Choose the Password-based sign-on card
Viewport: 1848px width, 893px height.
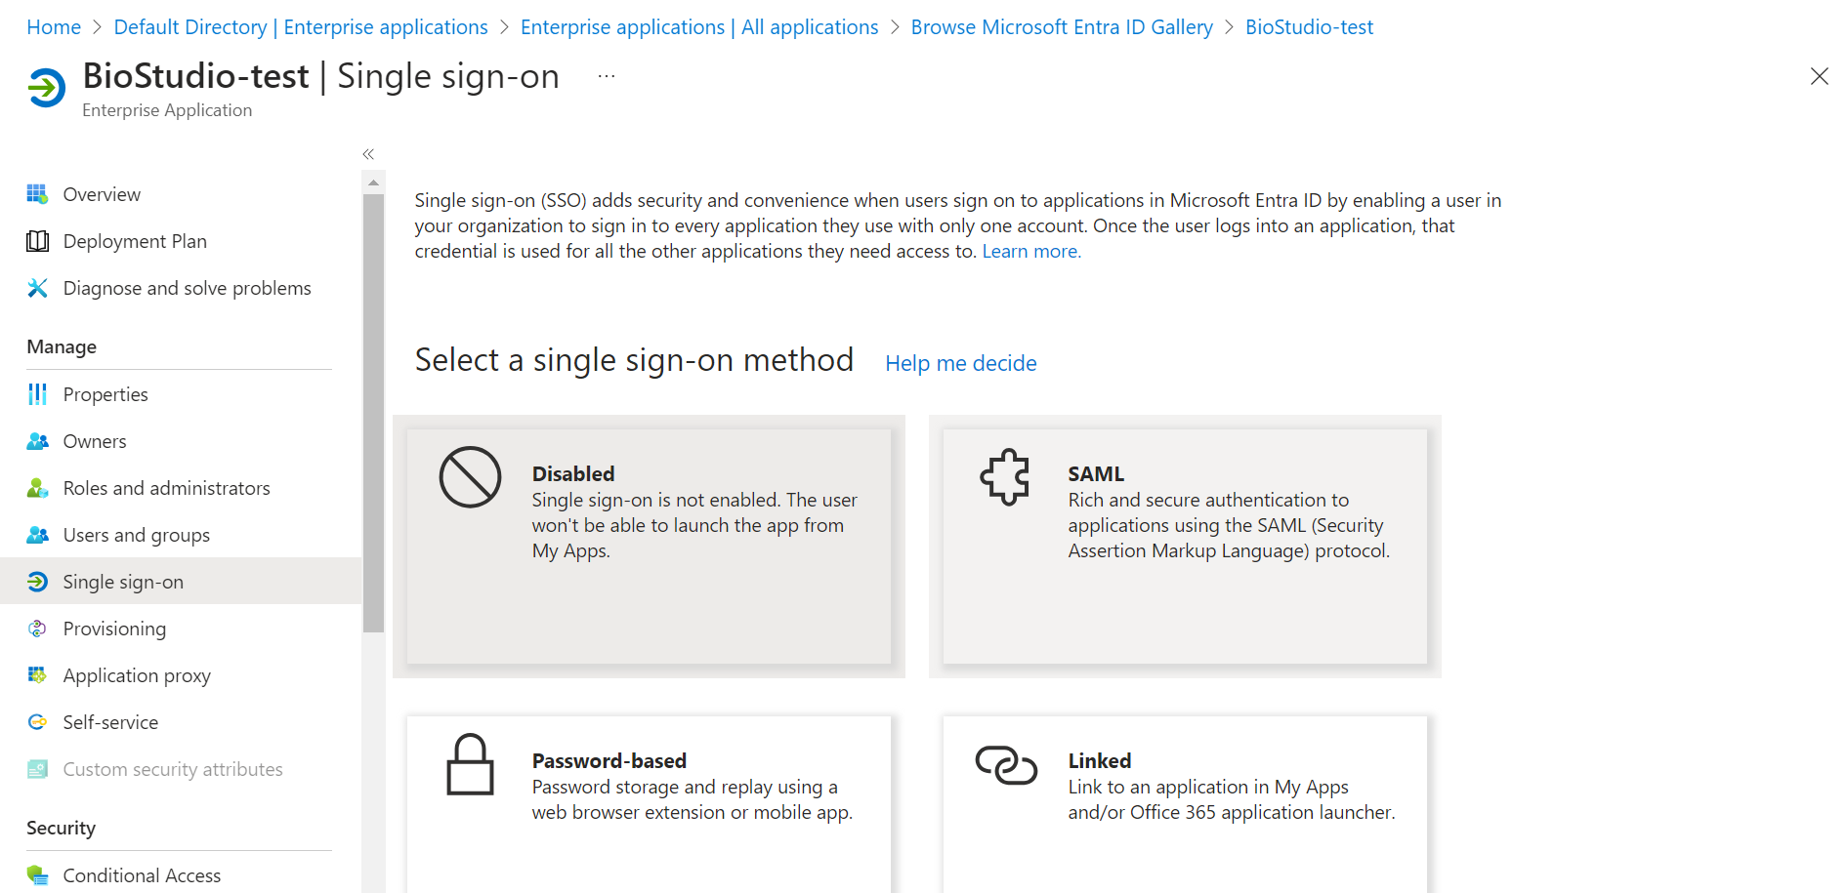(x=649, y=804)
